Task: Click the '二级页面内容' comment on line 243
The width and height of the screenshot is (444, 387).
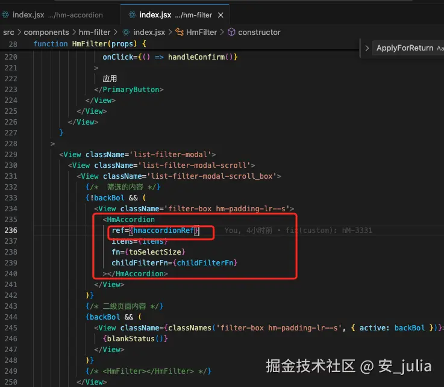Action: pyautogui.click(x=124, y=306)
